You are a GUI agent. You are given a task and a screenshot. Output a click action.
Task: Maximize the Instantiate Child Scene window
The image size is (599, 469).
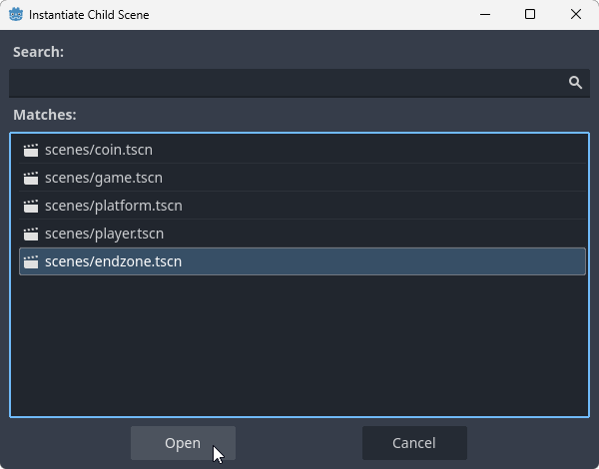(x=530, y=15)
